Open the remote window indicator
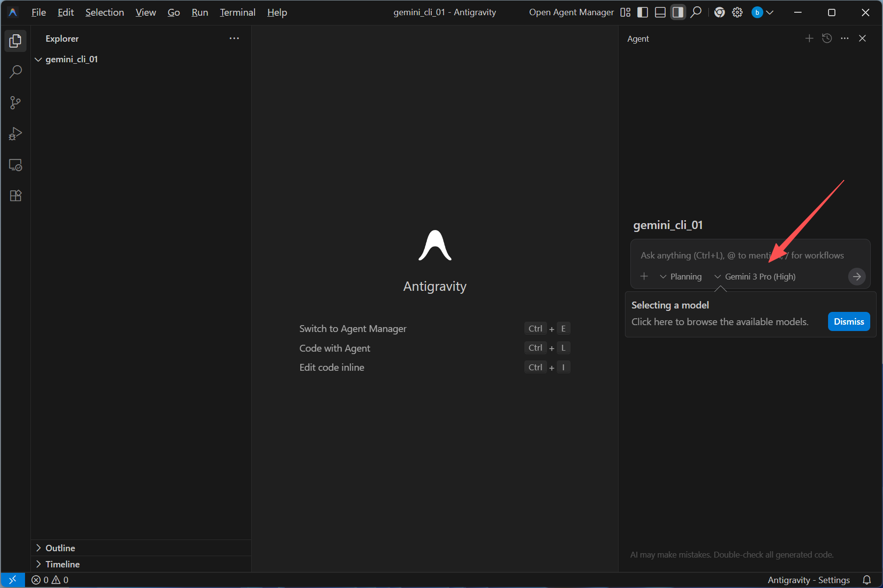Screen dimensions: 883x588 point(13,580)
